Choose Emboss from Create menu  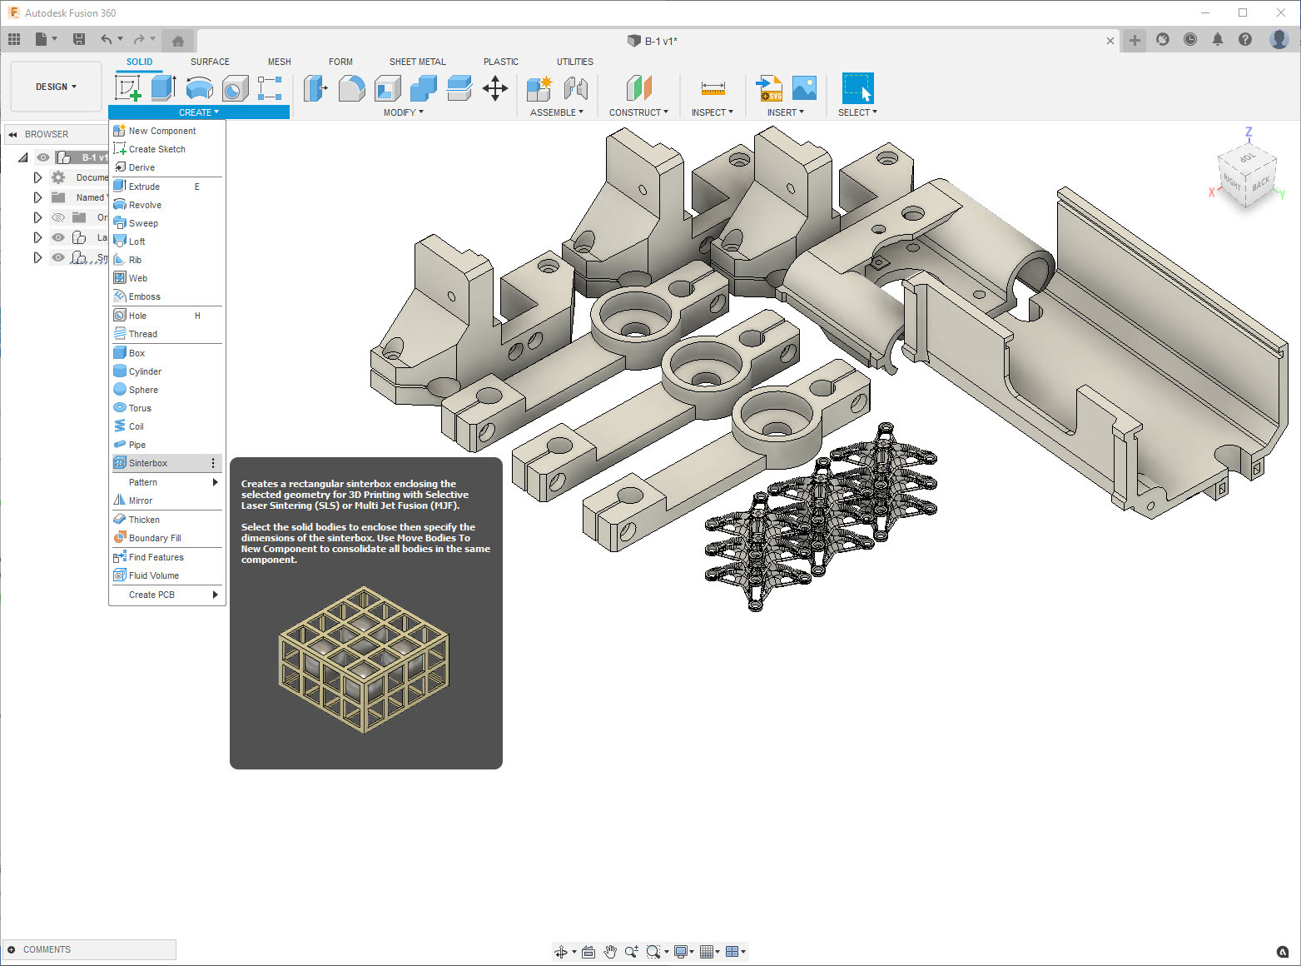[167, 296]
